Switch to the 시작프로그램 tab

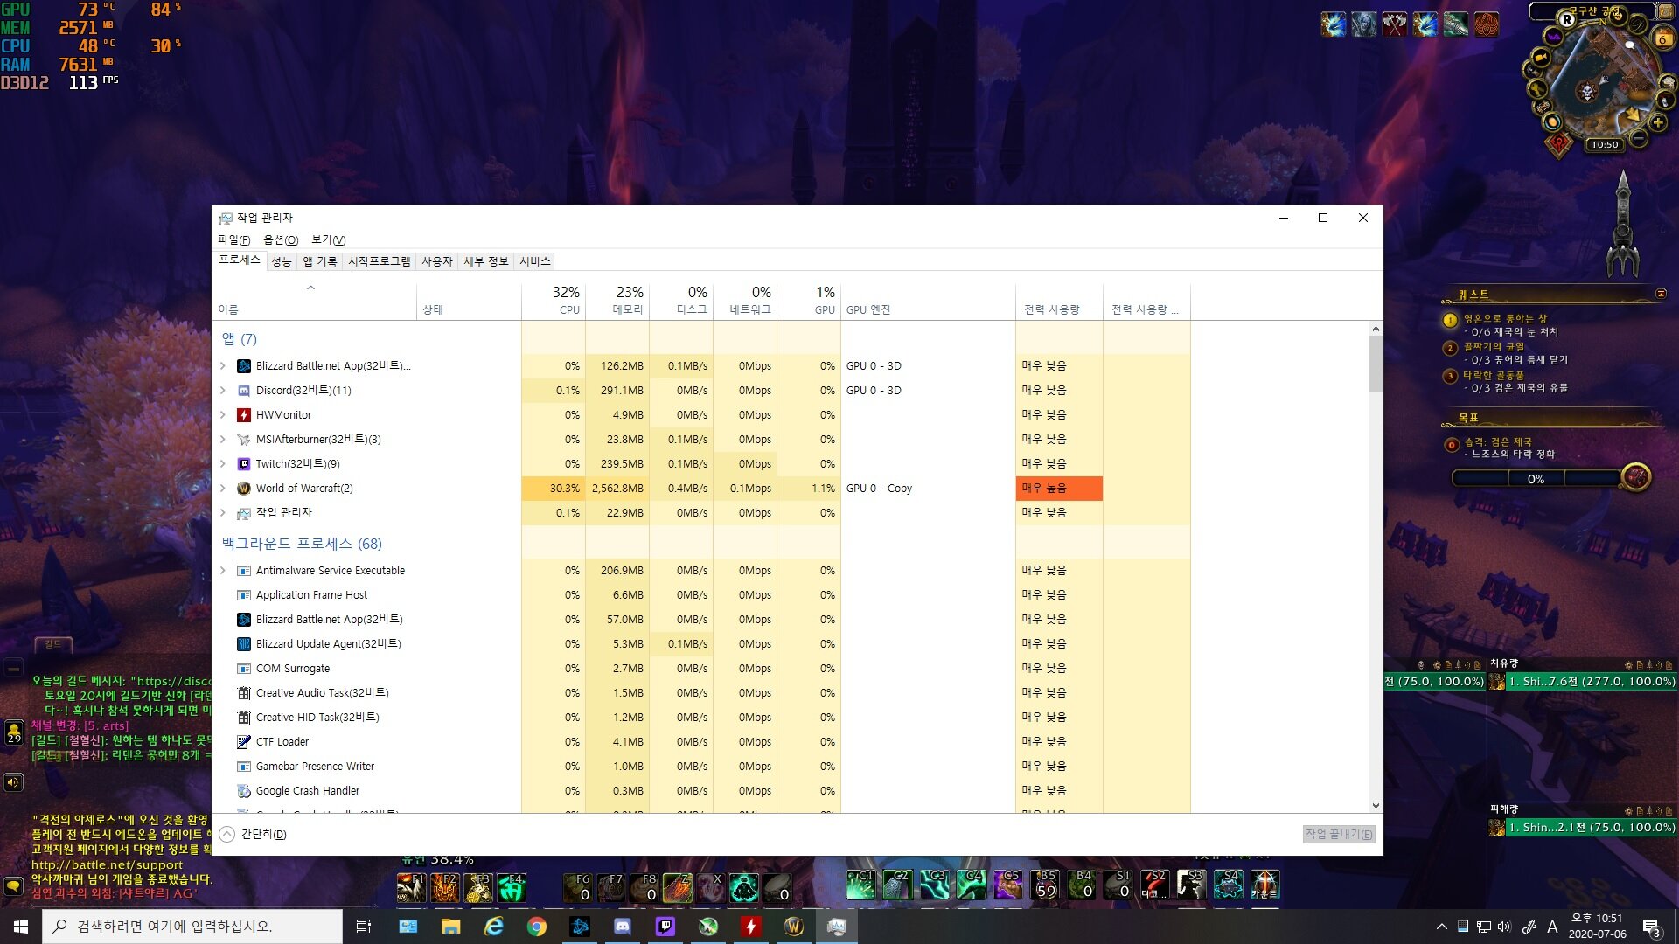(x=379, y=261)
